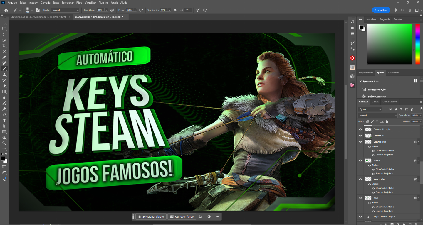Viewport: 423px width, 225px height.
Task: Select the Lasso tool
Action: (x=4, y=34)
